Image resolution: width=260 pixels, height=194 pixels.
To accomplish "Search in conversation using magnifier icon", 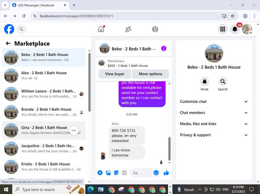I will pos(223,81).
